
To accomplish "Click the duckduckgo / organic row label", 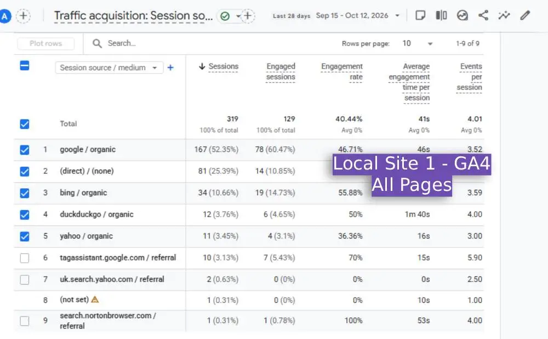I will pyautogui.click(x=96, y=214).
